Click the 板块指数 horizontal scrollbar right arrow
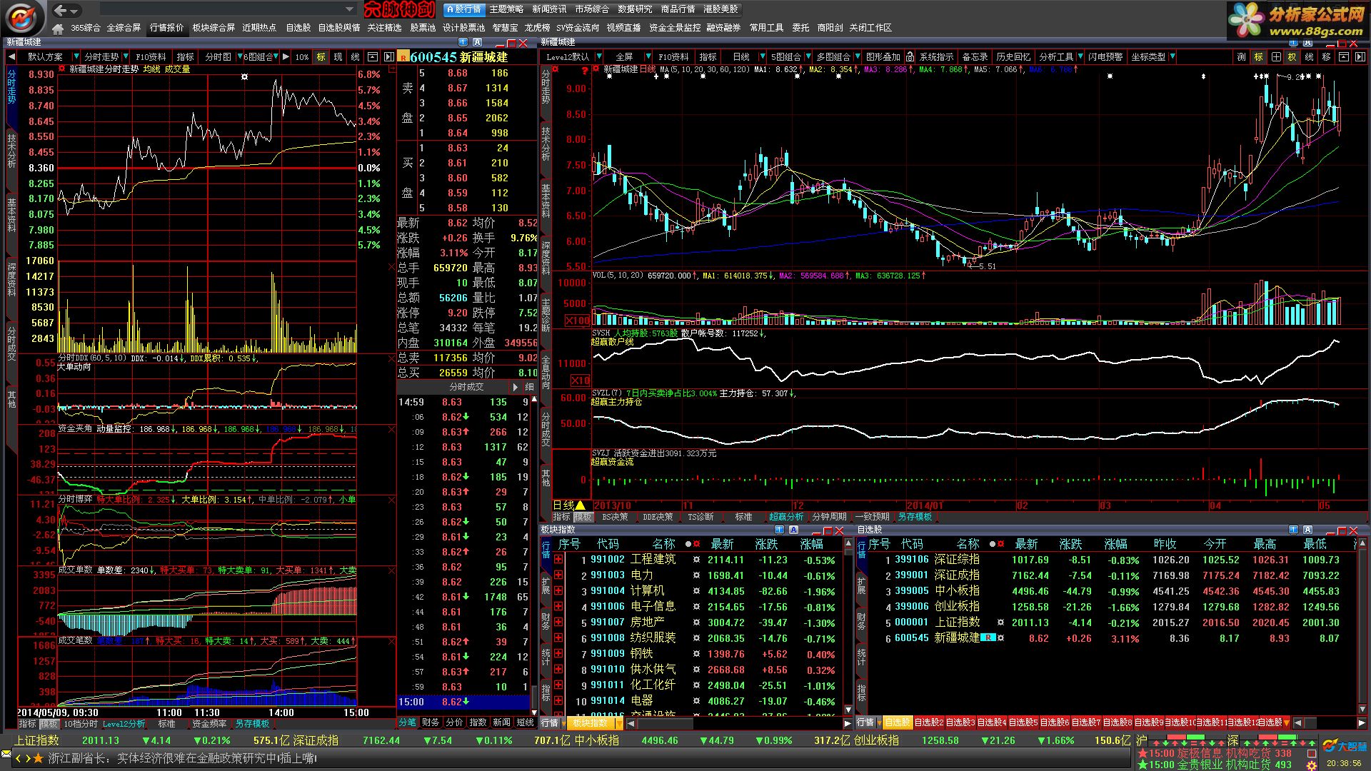Viewport: 1371px width, 771px height. 848,722
